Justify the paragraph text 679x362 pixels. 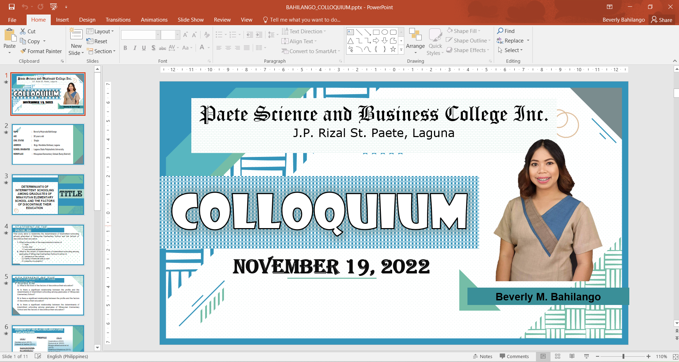point(247,48)
